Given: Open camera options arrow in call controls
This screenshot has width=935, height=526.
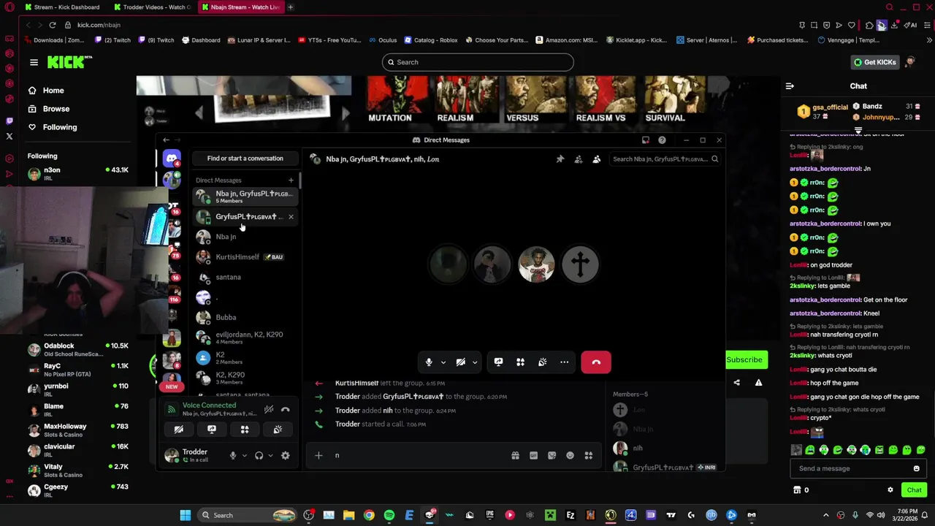Looking at the screenshot, I should point(475,362).
